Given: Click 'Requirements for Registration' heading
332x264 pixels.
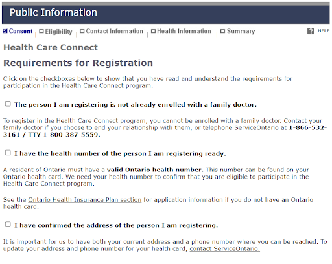Looking at the screenshot, I should click(78, 63).
